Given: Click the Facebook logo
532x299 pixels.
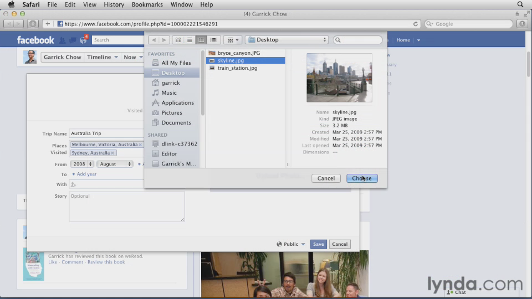Looking at the screenshot, I should click(x=35, y=40).
